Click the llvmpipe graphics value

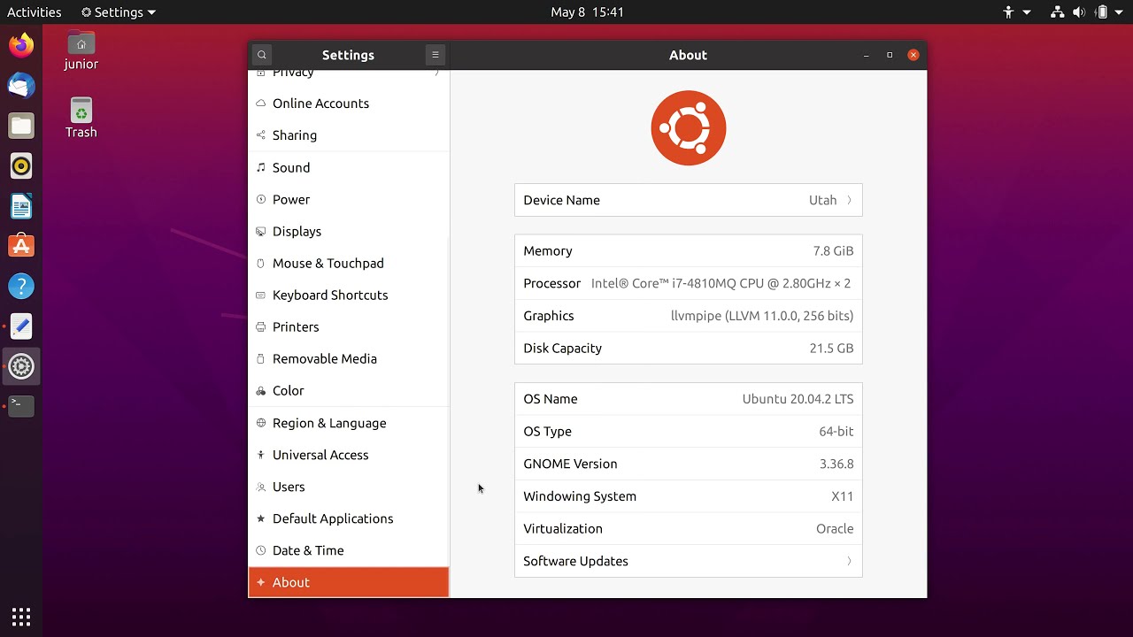coord(762,316)
